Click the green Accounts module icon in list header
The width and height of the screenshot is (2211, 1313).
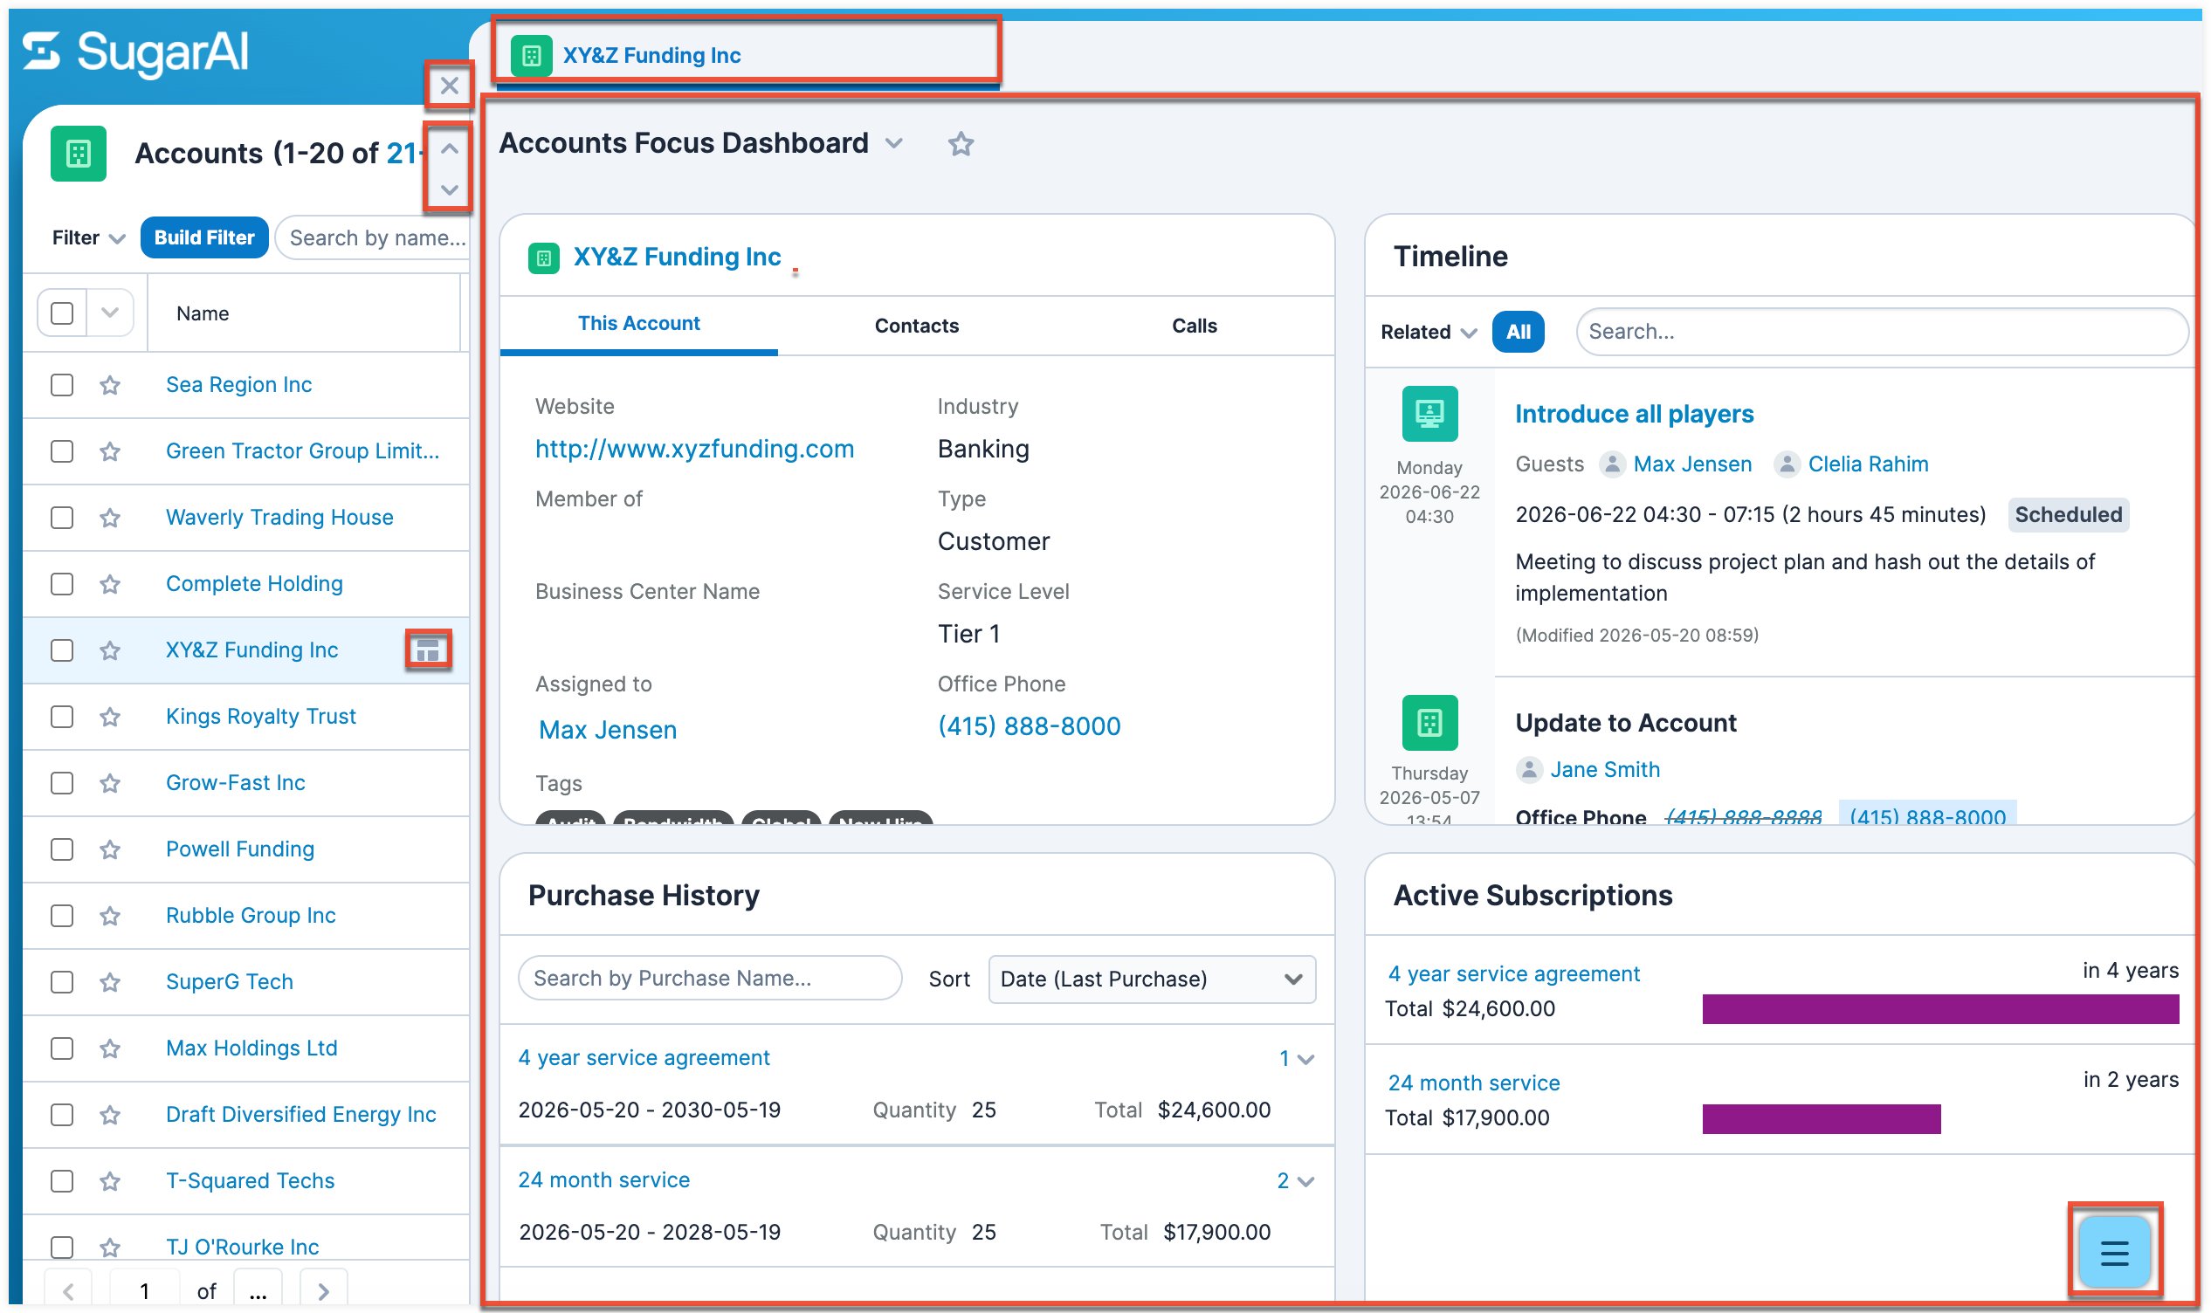pos(79,153)
